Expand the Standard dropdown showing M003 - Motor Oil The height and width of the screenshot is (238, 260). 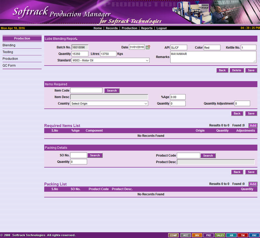click(110, 60)
